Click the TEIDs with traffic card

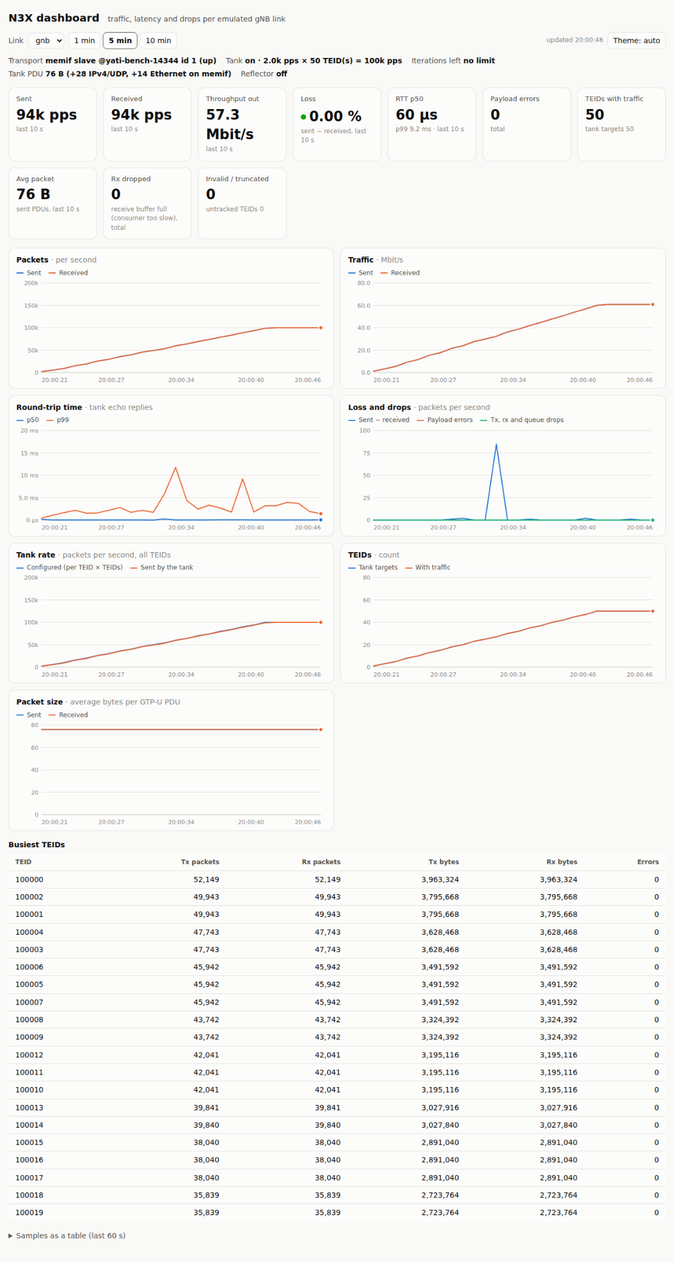tap(622, 124)
